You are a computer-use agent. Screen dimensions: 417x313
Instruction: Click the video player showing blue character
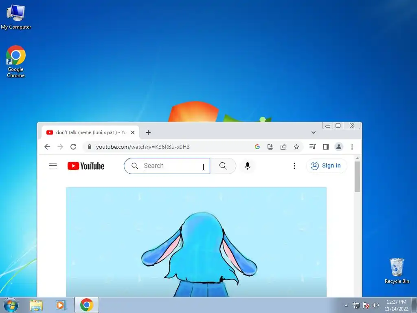pyautogui.click(x=196, y=242)
